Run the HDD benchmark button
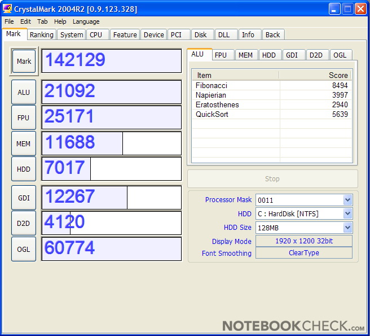 24,169
